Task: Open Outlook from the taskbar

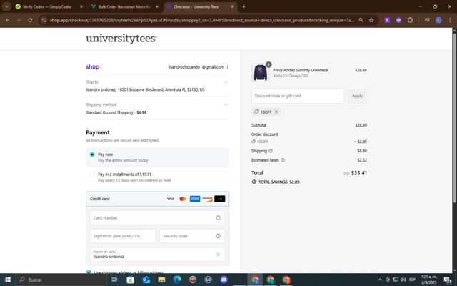Action: [146, 280]
